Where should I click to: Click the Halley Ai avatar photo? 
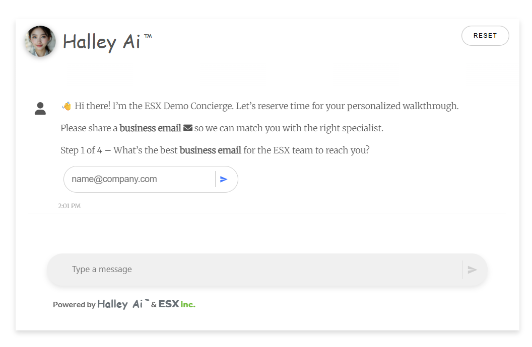[40, 41]
